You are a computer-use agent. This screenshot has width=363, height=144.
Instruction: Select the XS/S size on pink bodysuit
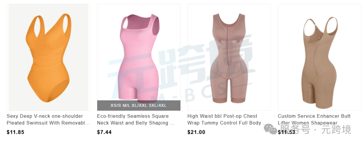tap(116, 105)
